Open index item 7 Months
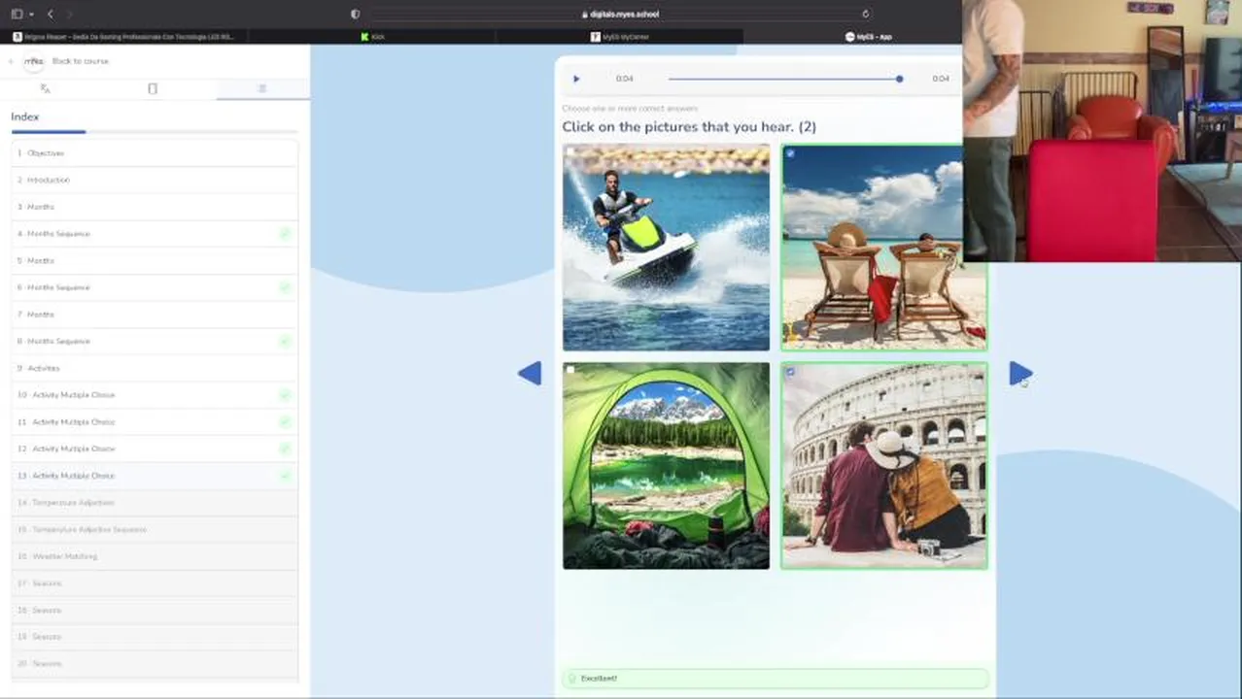The image size is (1242, 699). coord(155,315)
